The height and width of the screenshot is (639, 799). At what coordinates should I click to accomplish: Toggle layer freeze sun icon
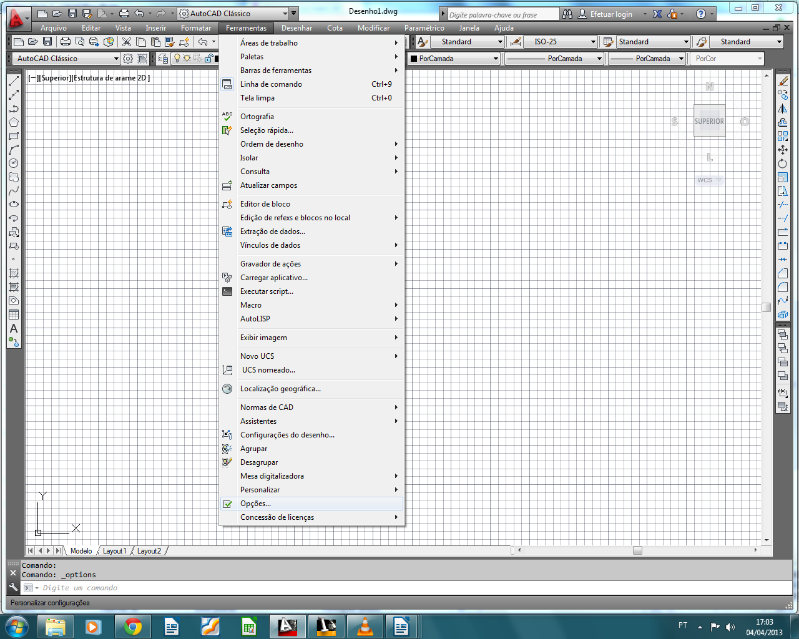pos(187,58)
